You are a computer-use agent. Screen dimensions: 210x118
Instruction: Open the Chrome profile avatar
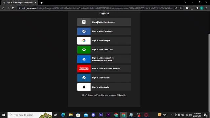coord(202,8)
